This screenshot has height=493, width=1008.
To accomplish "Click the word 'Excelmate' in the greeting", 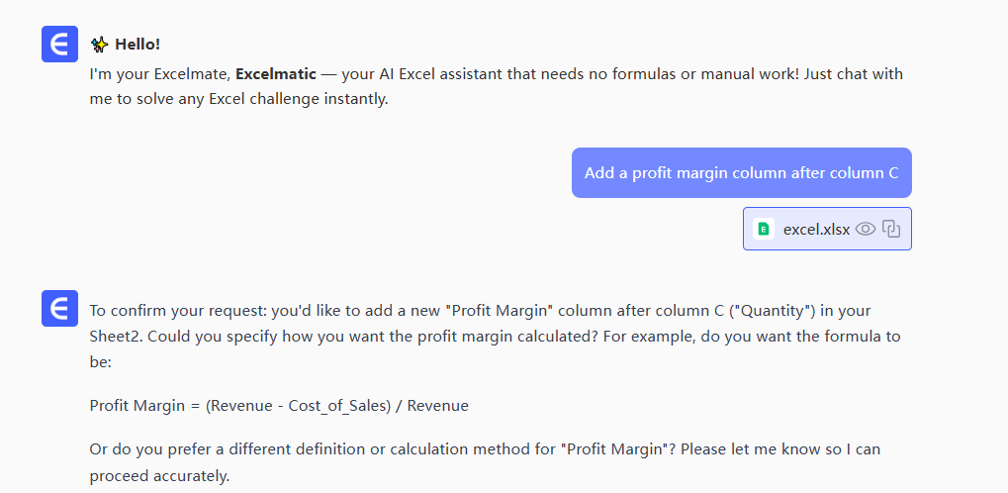I will pyautogui.click(x=193, y=74).
